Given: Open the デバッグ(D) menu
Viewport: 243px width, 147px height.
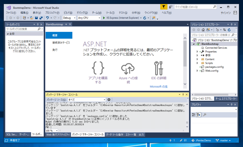Looking at the screenshot, I should pos(82,13).
